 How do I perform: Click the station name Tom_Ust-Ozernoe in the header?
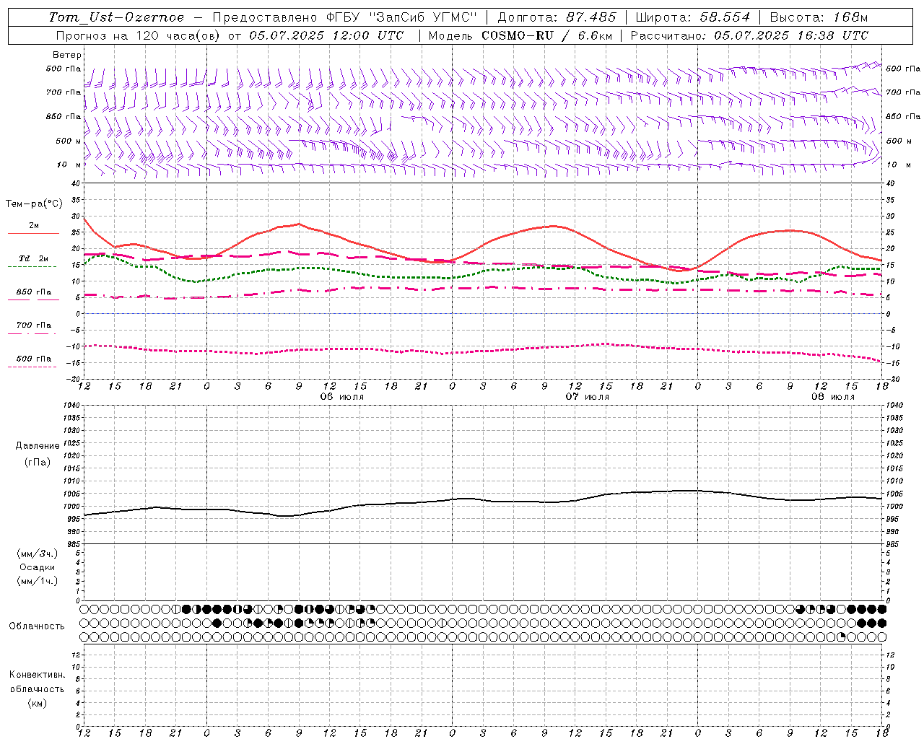[116, 17]
